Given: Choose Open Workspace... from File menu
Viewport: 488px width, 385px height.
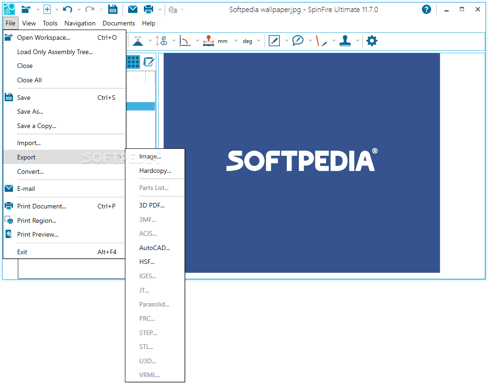Looking at the screenshot, I should [64, 37].
